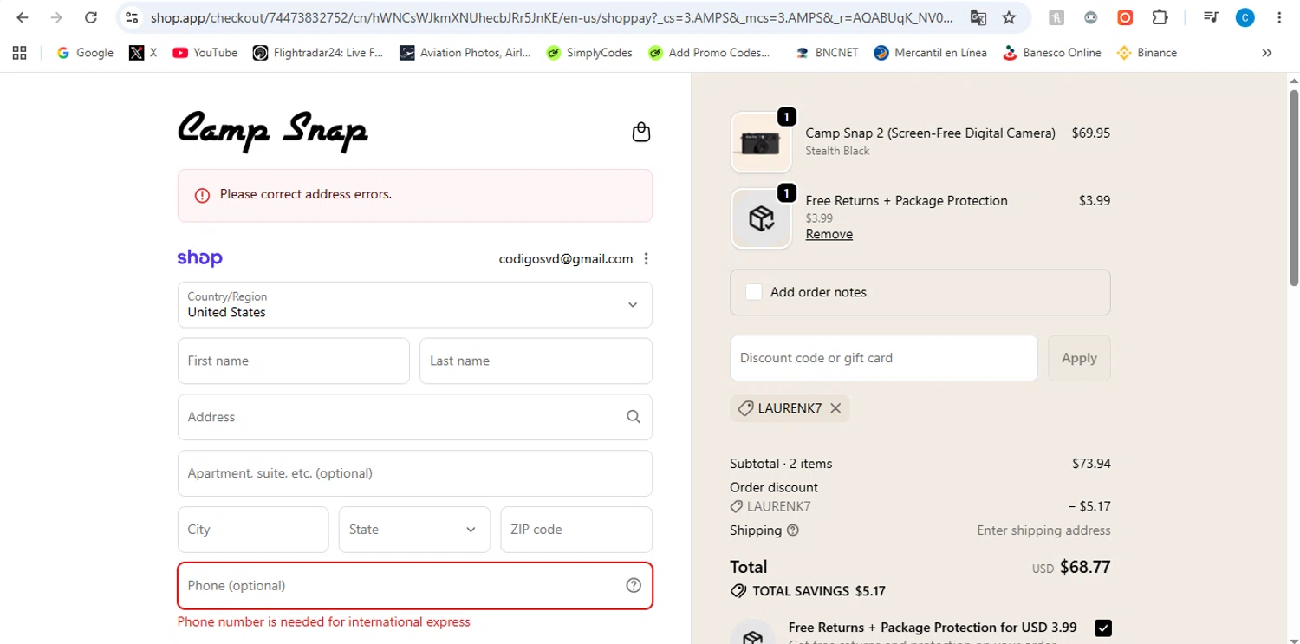This screenshot has width=1300, height=644.
Task: Open site information icon in address bar
Action: click(131, 17)
